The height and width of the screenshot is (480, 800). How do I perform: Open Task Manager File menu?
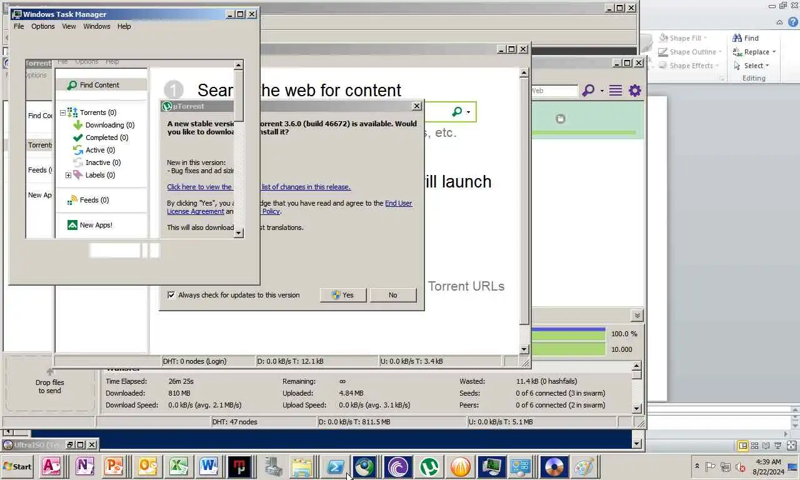[19, 26]
